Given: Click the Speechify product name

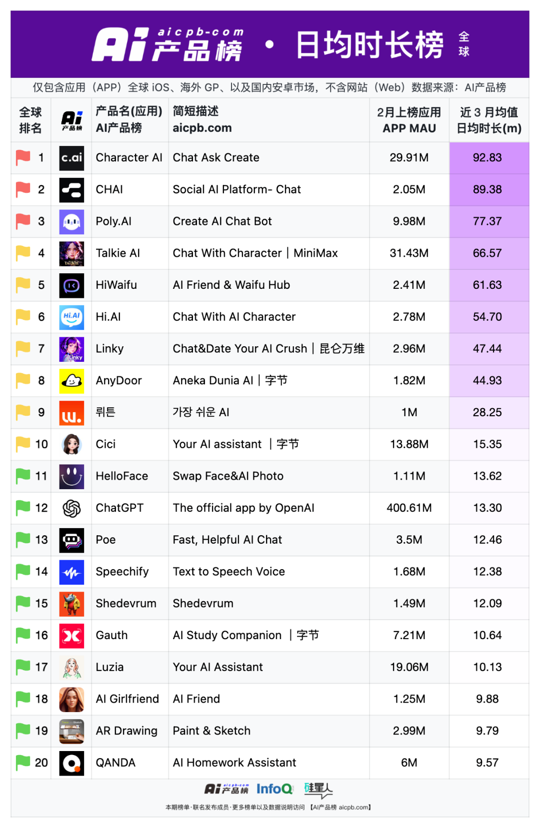Looking at the screenshot, I should click(122, 572).
